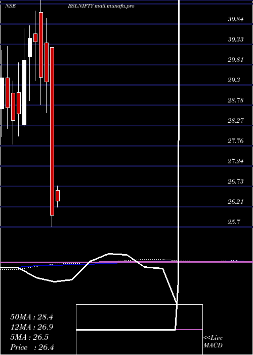Click the 27.76 price axis label
253x355 pixels.
(236, 141)
